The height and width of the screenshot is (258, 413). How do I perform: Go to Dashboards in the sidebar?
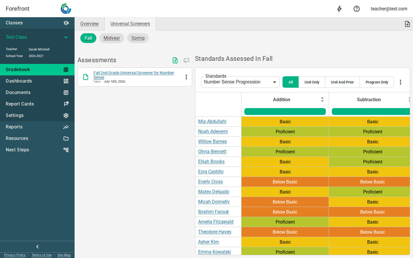coord(37,81)
